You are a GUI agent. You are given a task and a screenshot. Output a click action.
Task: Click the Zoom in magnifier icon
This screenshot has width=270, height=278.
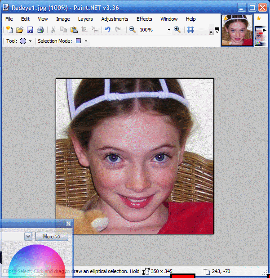(177, 30)
